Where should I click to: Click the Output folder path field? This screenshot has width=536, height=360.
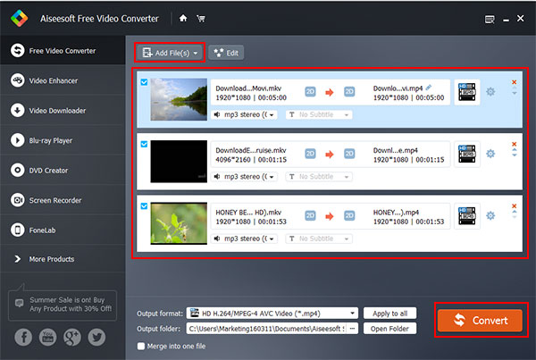[267, 329]
